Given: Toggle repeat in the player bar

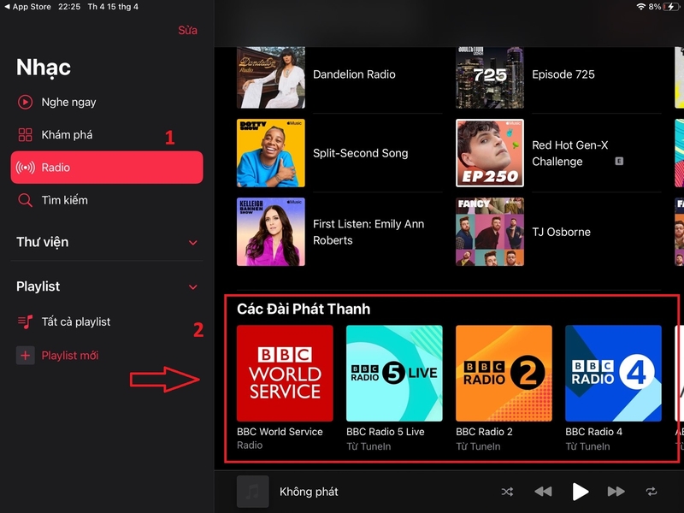Looking at the screenshot, I should tap(652, 492).
